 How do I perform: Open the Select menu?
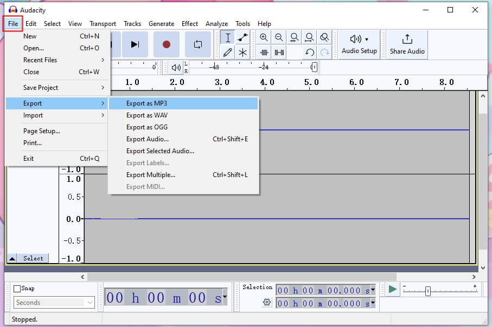[x=52, y=23]
